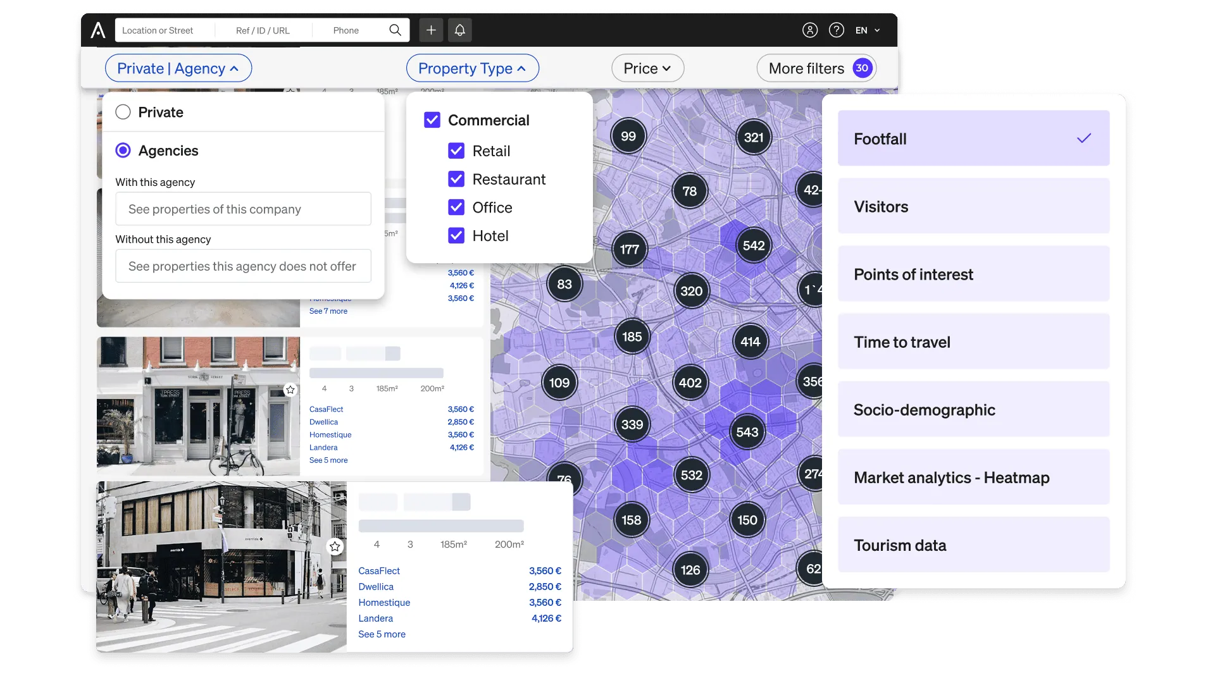1215x683 pixels.
Task: Select Points of interest option
Action: [x=973, y=274]
